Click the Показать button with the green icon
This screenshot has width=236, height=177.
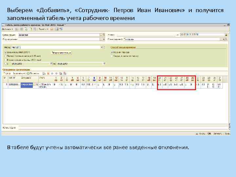tap(33, 73)
